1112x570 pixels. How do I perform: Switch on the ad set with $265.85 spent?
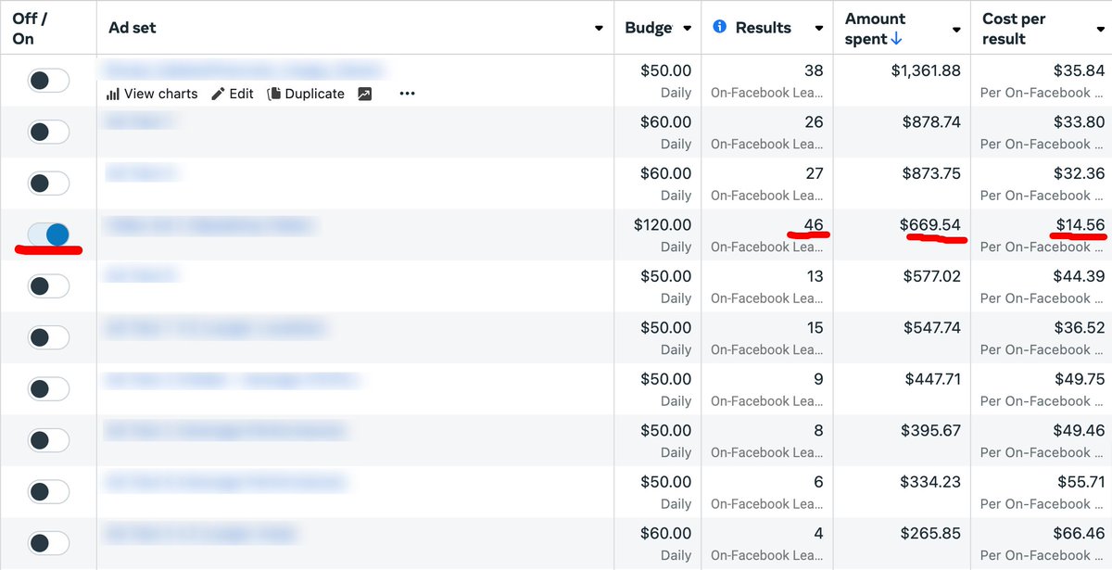coord(48,543)
